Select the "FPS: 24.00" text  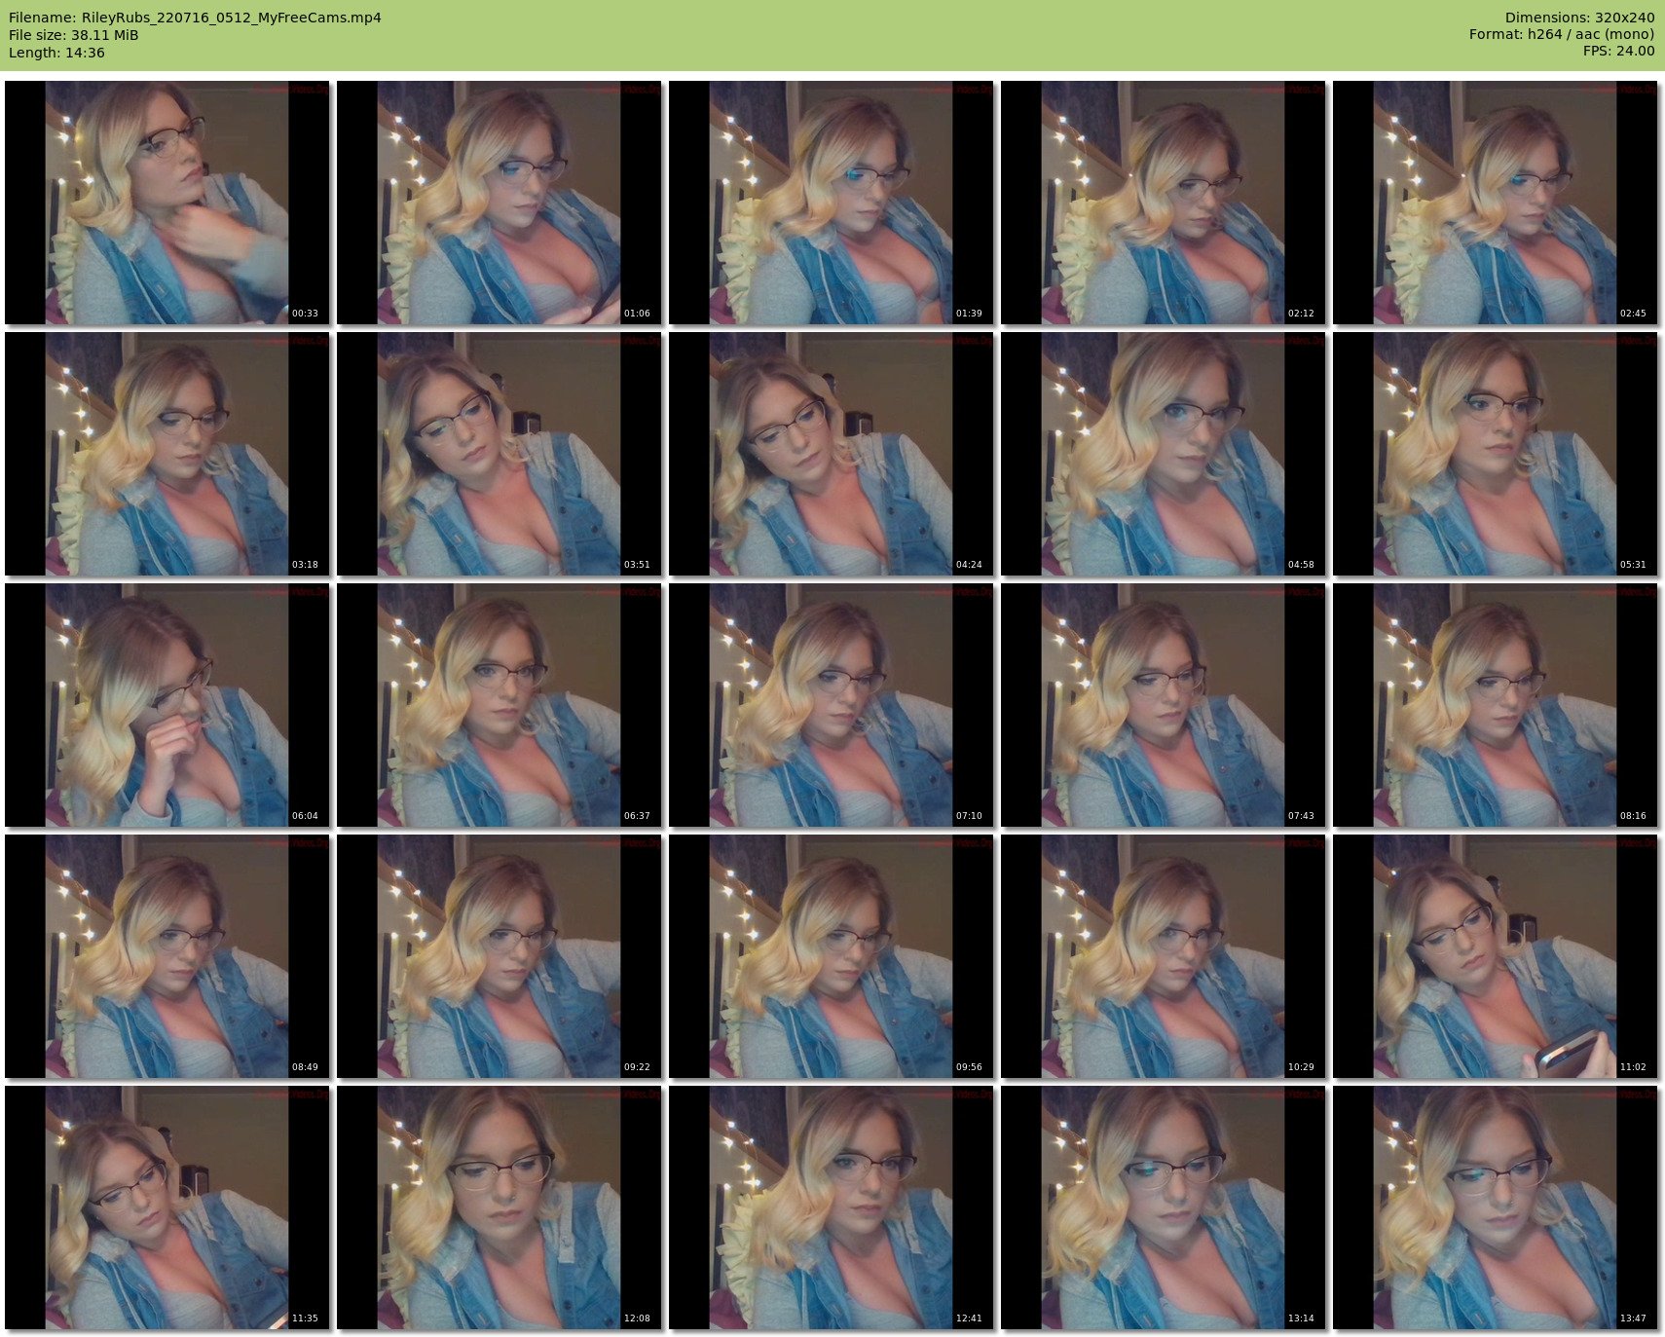coord(1618,51)
